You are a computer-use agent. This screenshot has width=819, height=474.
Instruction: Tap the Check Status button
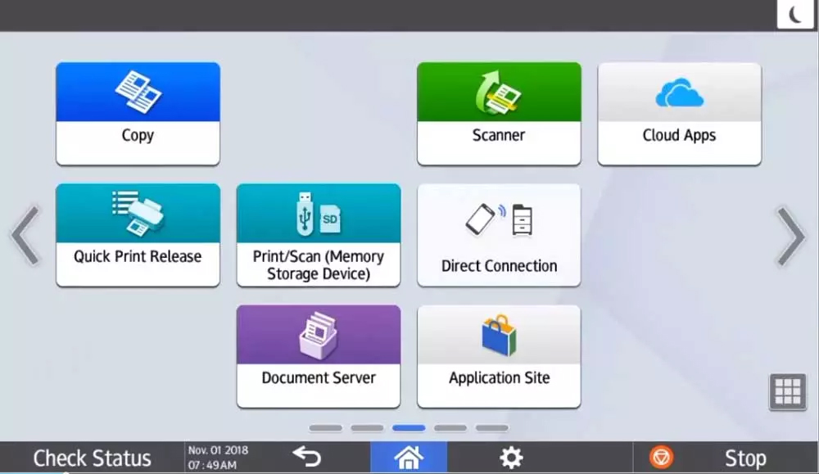pos(92,458)
